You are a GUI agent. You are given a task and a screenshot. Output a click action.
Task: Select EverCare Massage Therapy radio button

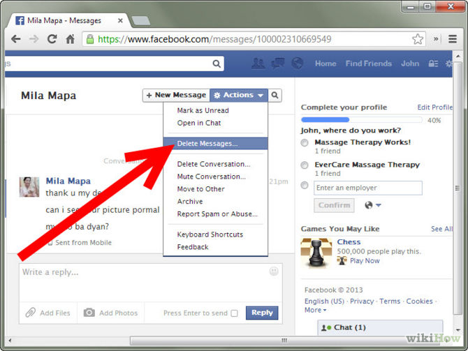coord(305,165)
